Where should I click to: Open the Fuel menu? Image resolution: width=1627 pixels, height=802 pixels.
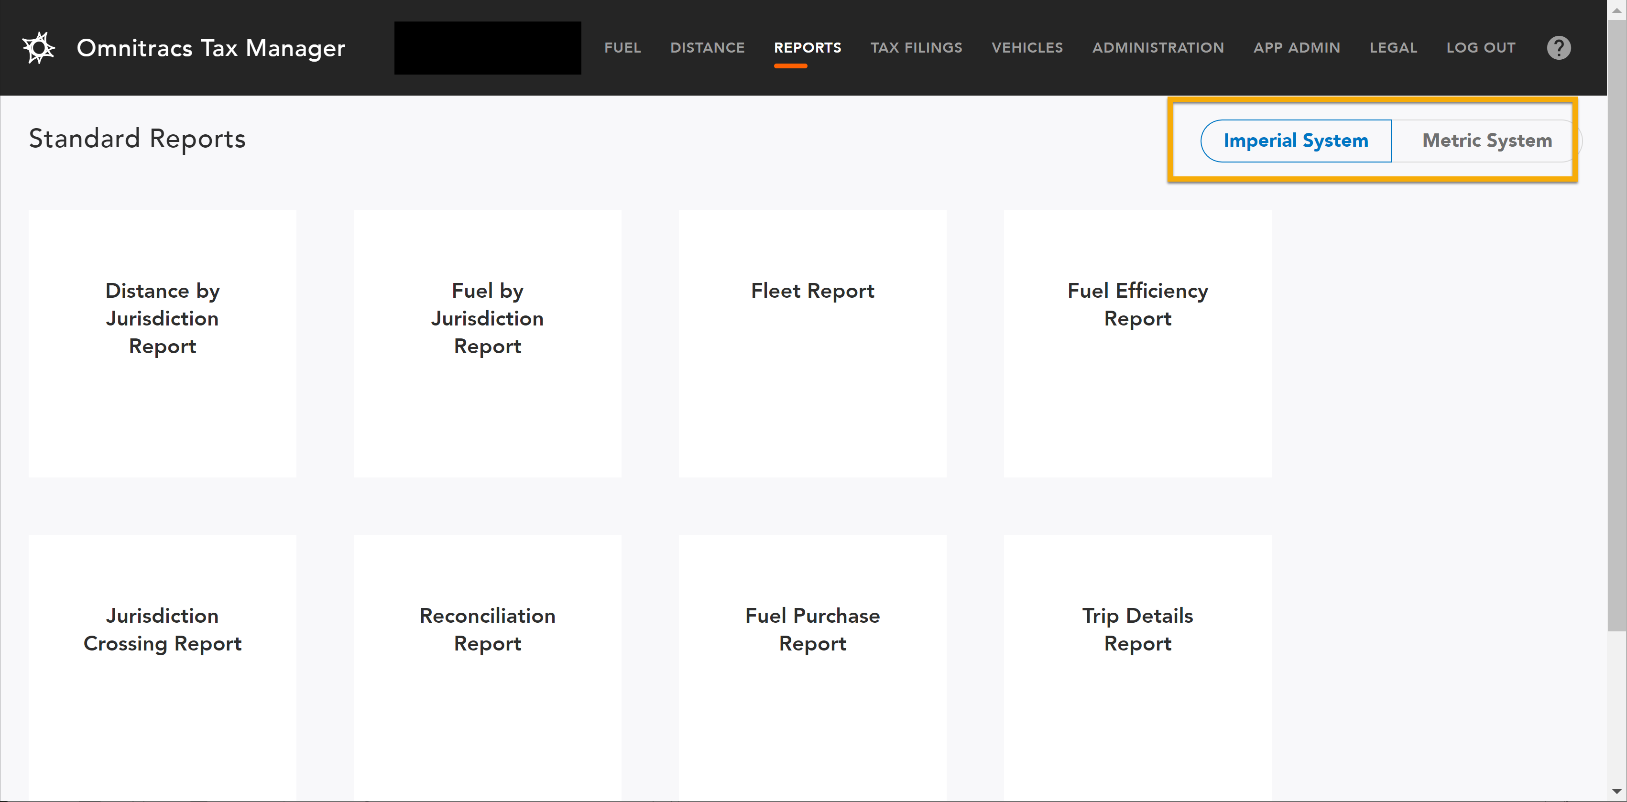tap(622, 48)
